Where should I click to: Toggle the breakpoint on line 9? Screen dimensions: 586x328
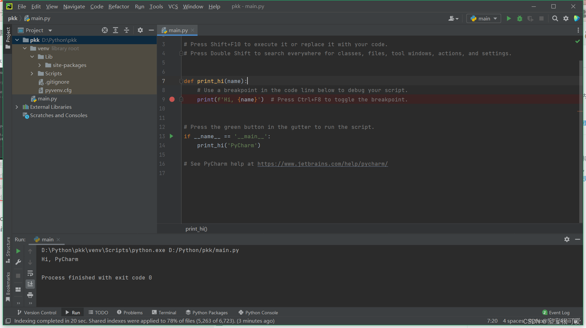point(172,99)
